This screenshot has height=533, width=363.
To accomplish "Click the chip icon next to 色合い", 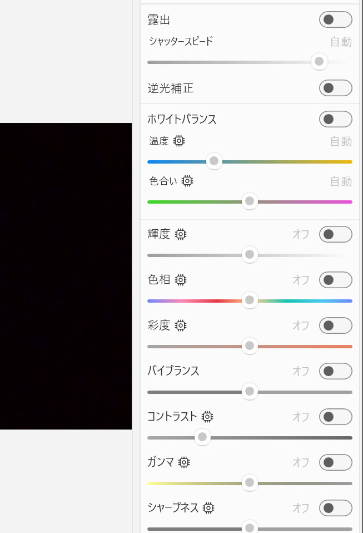I will click(187, 181).
